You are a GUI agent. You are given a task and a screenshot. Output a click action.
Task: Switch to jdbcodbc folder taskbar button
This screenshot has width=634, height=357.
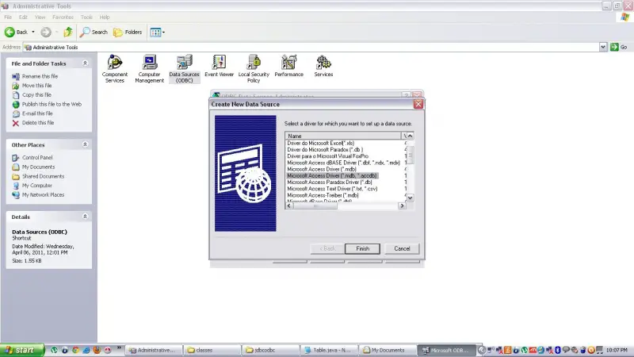[x=270, y=350]
